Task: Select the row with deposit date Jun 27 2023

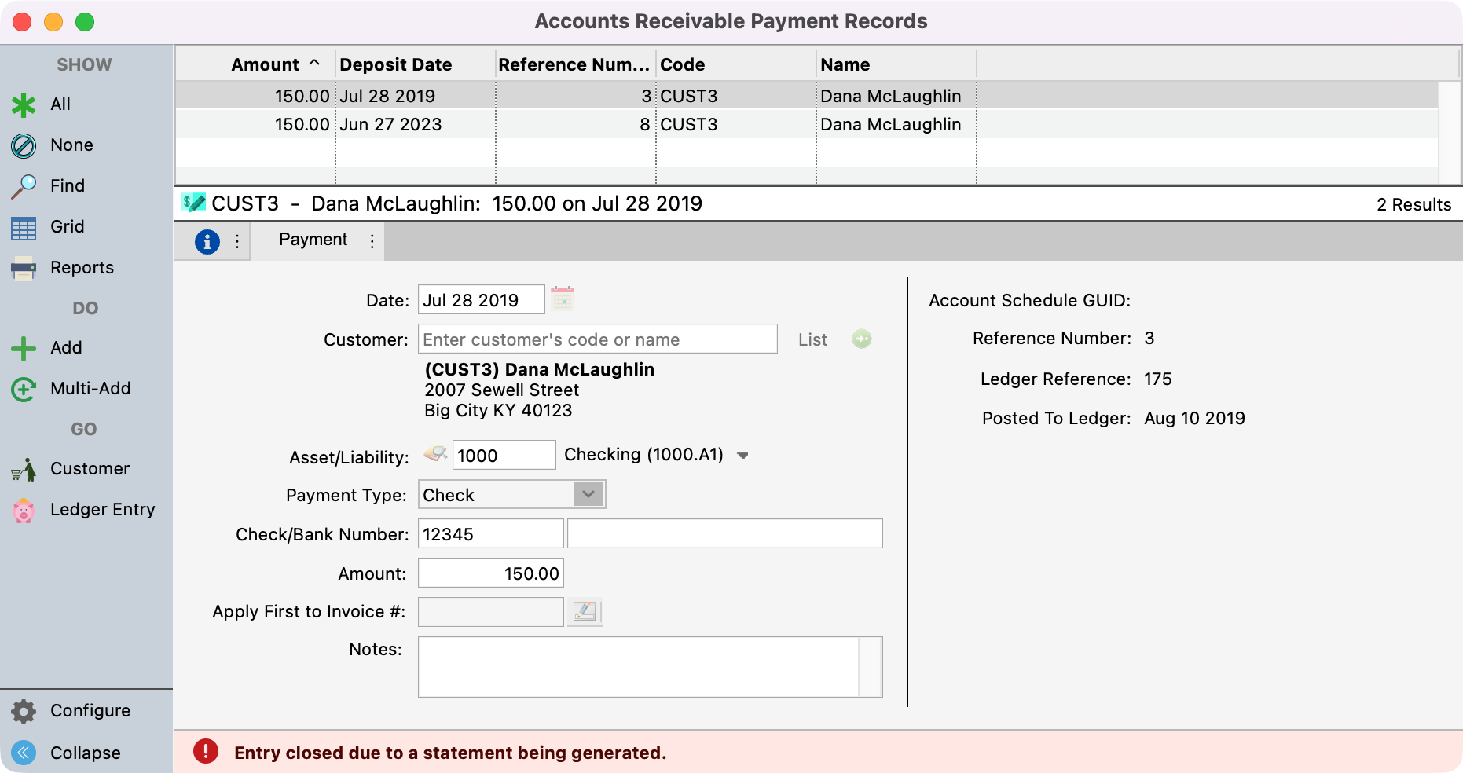Action: point(807,124)
